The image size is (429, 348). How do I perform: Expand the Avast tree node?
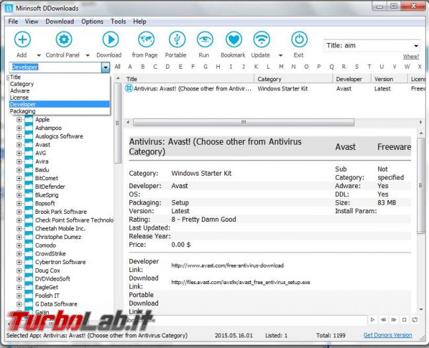point(19,145)
